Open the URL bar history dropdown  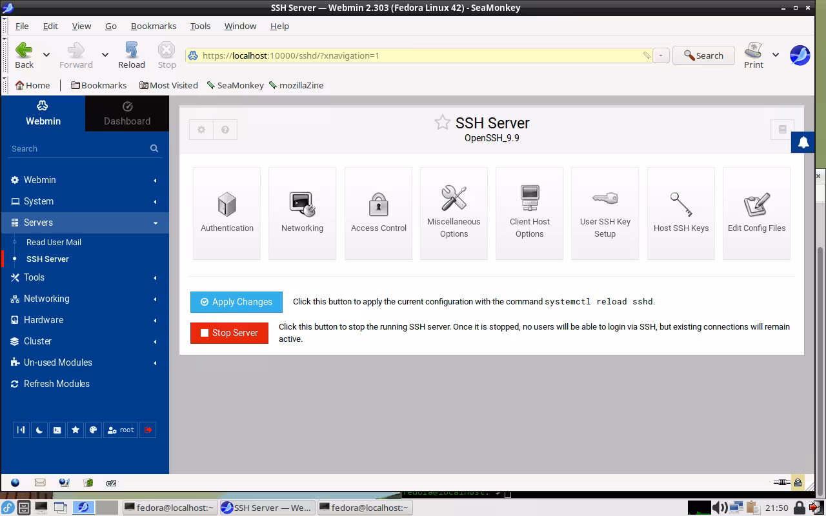(x=660, y=55)
